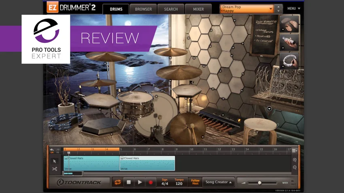
Task: Toggle the orange loop button
Action: [x=118, y=182]
